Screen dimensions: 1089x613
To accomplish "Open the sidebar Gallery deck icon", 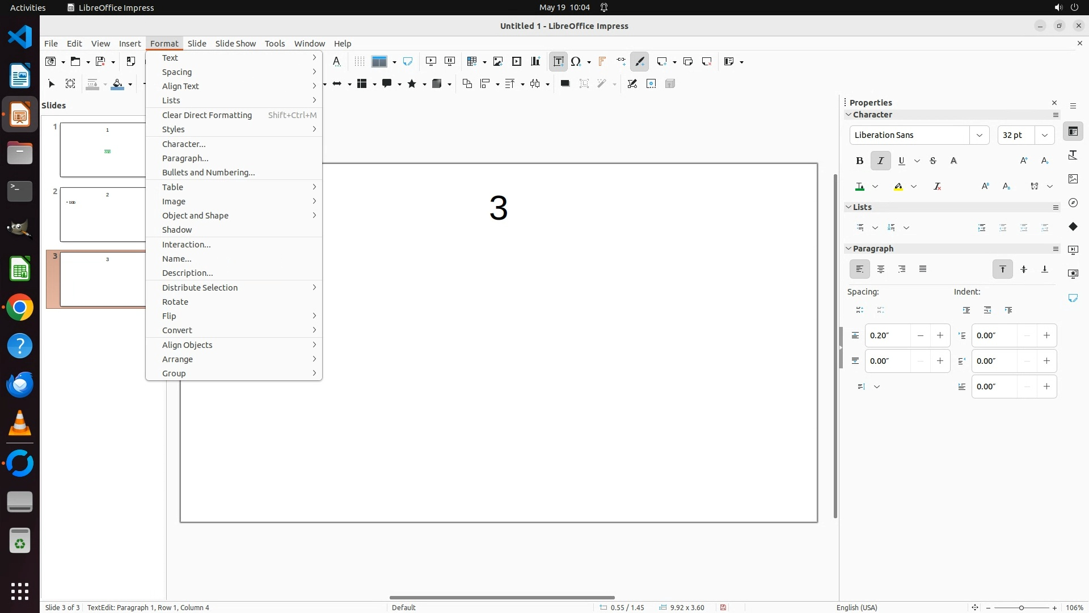I will tap(1073, 179).
